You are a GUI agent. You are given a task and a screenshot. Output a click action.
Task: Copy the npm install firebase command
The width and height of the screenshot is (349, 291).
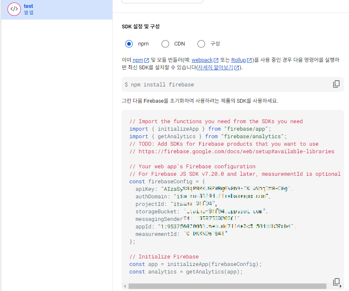click(336, 84)
